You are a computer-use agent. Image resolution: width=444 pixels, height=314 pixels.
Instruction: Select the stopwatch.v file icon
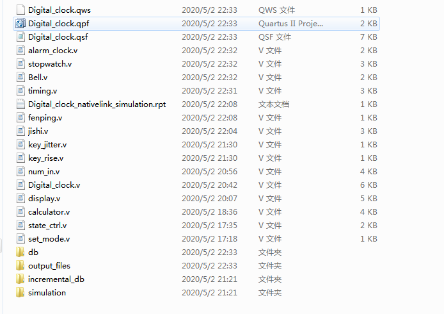[x=20, y=64]
